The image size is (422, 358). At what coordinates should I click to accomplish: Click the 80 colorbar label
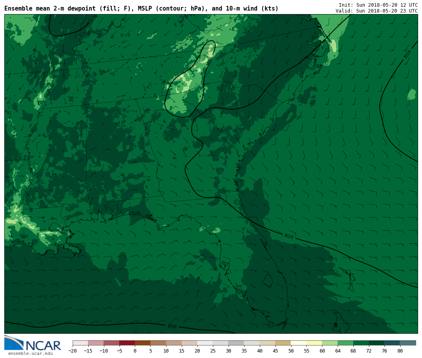point(400,351)
